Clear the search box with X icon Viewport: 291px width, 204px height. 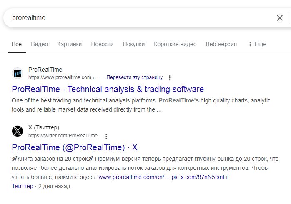click(280, 18)
